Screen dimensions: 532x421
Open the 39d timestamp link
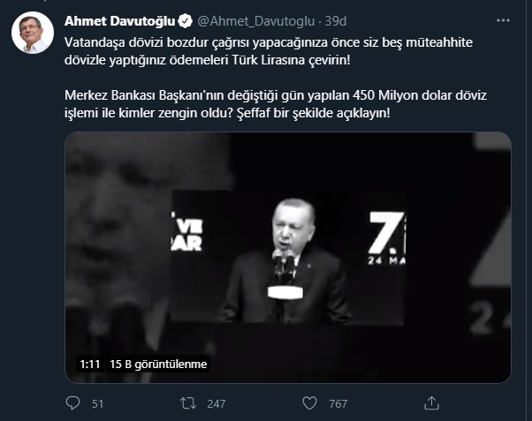336,21
